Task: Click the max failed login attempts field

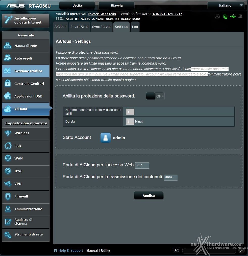Action: click(x=130, y=112)
